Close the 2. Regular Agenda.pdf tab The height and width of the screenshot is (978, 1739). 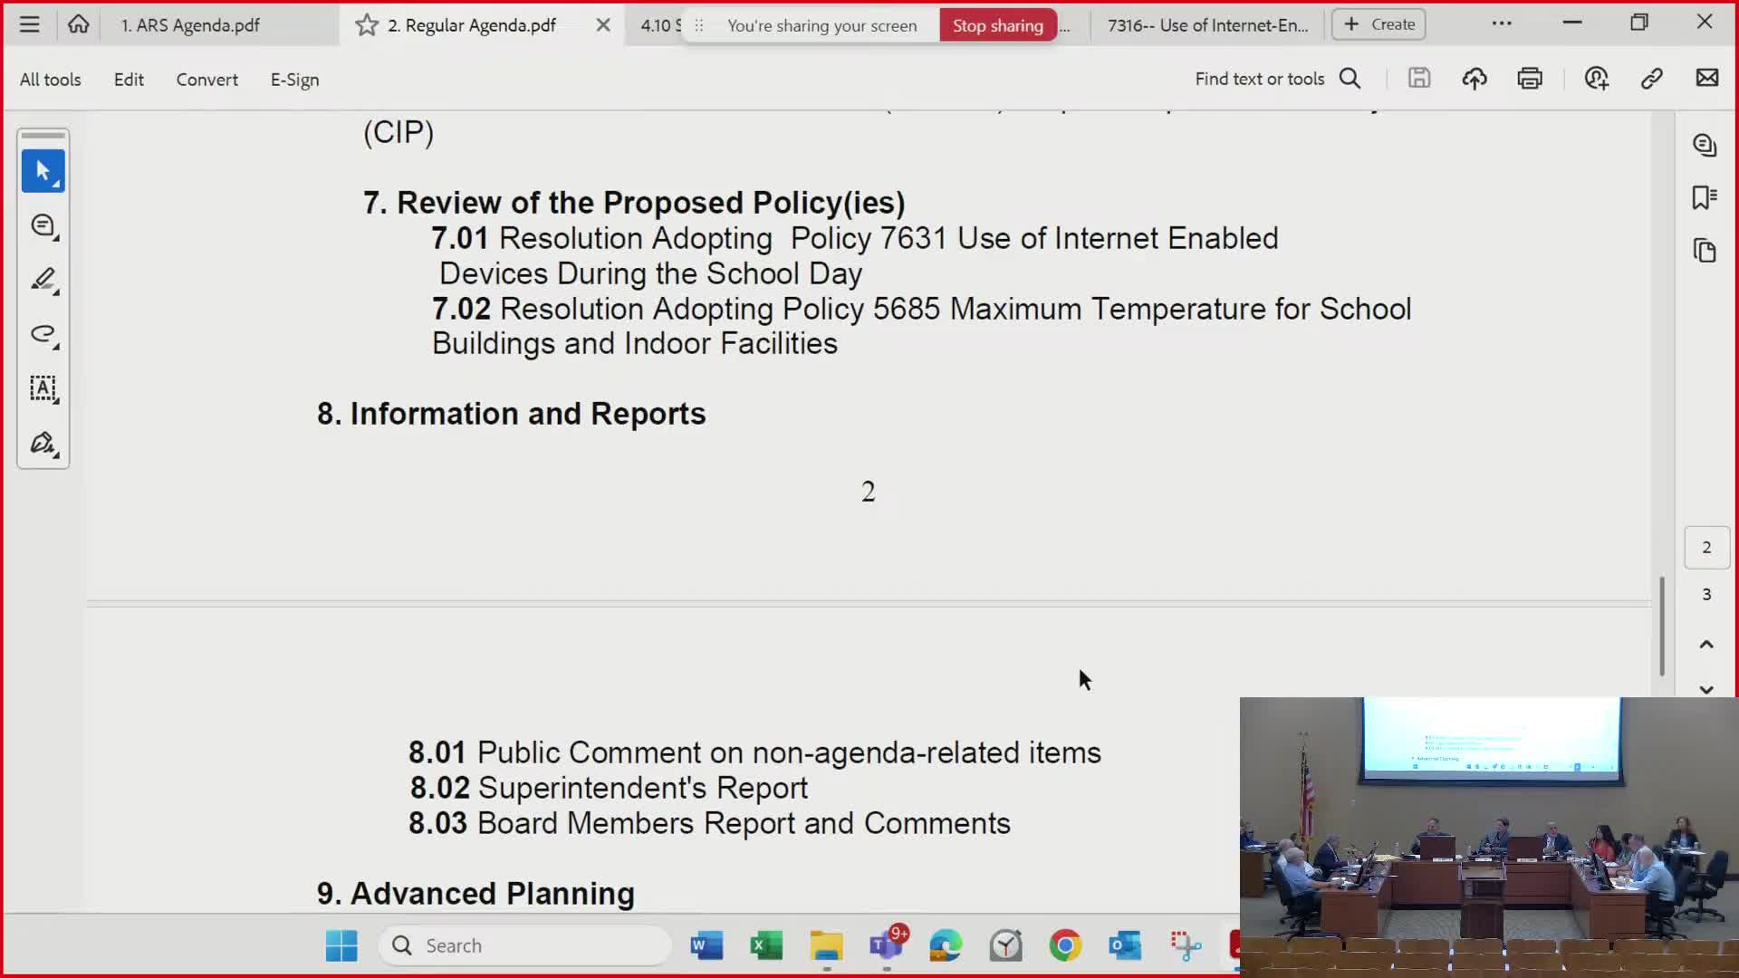(x=603, y=25)
